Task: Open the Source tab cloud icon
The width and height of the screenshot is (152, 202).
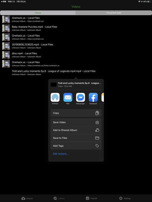Action: pos(23,198)
